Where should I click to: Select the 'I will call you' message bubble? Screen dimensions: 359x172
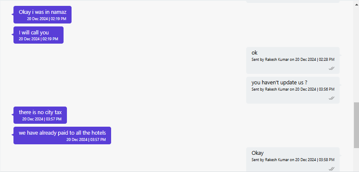[x=38, y=35]
